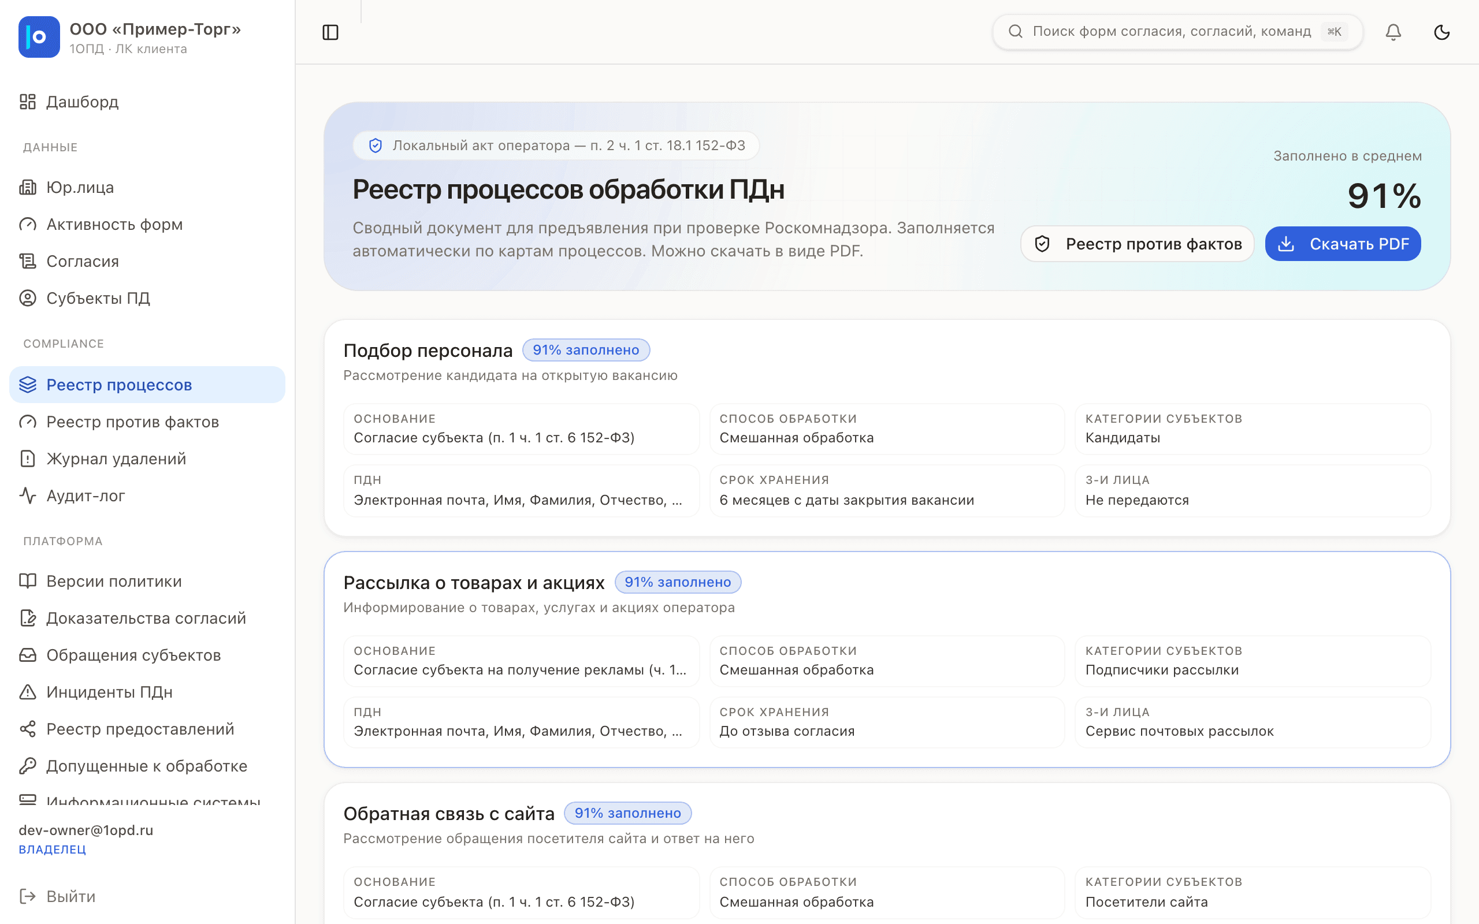Open Обращения субъектов
The height and width of the screenshot is (924, 1479).
pos(147,655)
